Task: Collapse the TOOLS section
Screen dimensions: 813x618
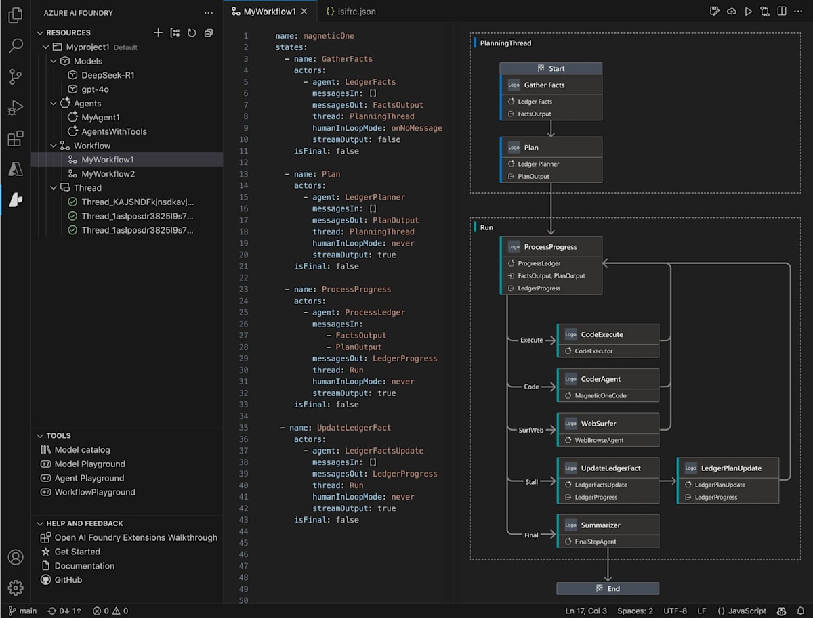Action: point(40,436)
